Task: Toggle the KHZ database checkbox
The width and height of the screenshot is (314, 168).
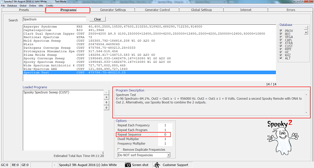Action: pos(281,55)
